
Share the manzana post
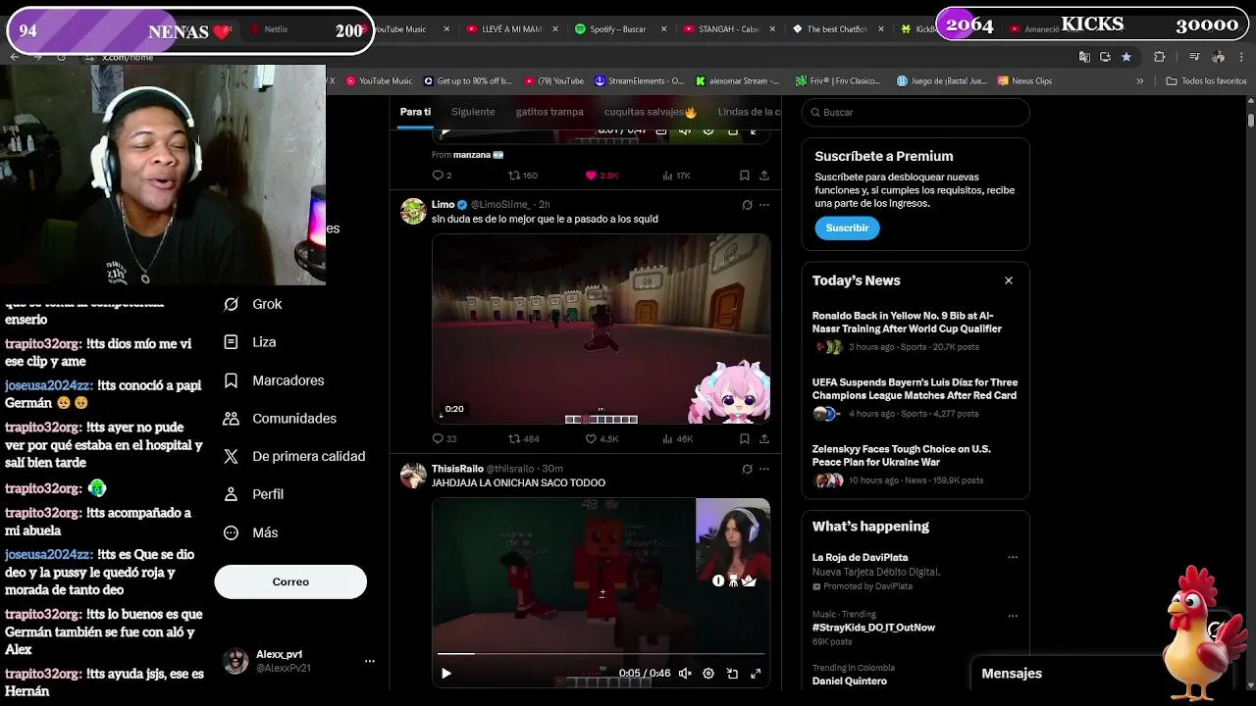pos(763,176)
